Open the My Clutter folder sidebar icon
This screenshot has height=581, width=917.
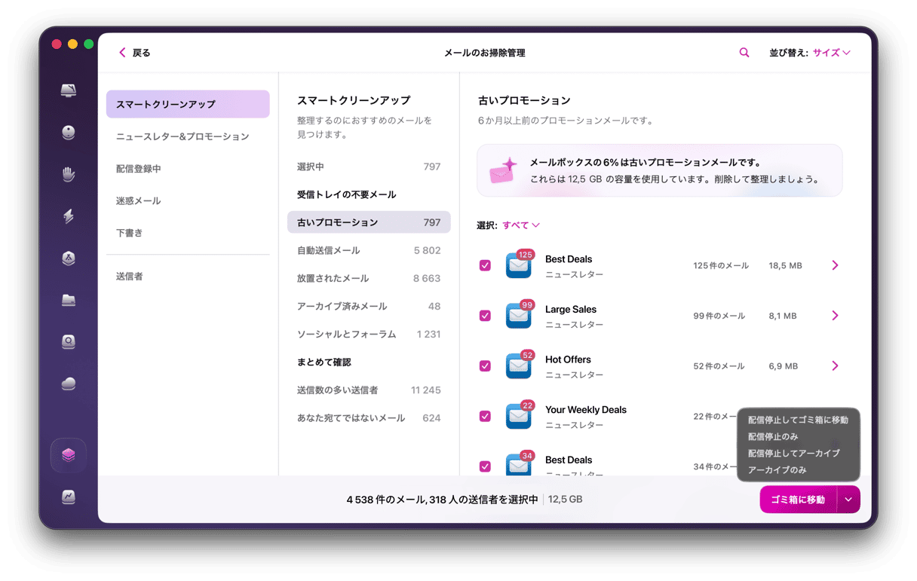click(x=69, y=301)
